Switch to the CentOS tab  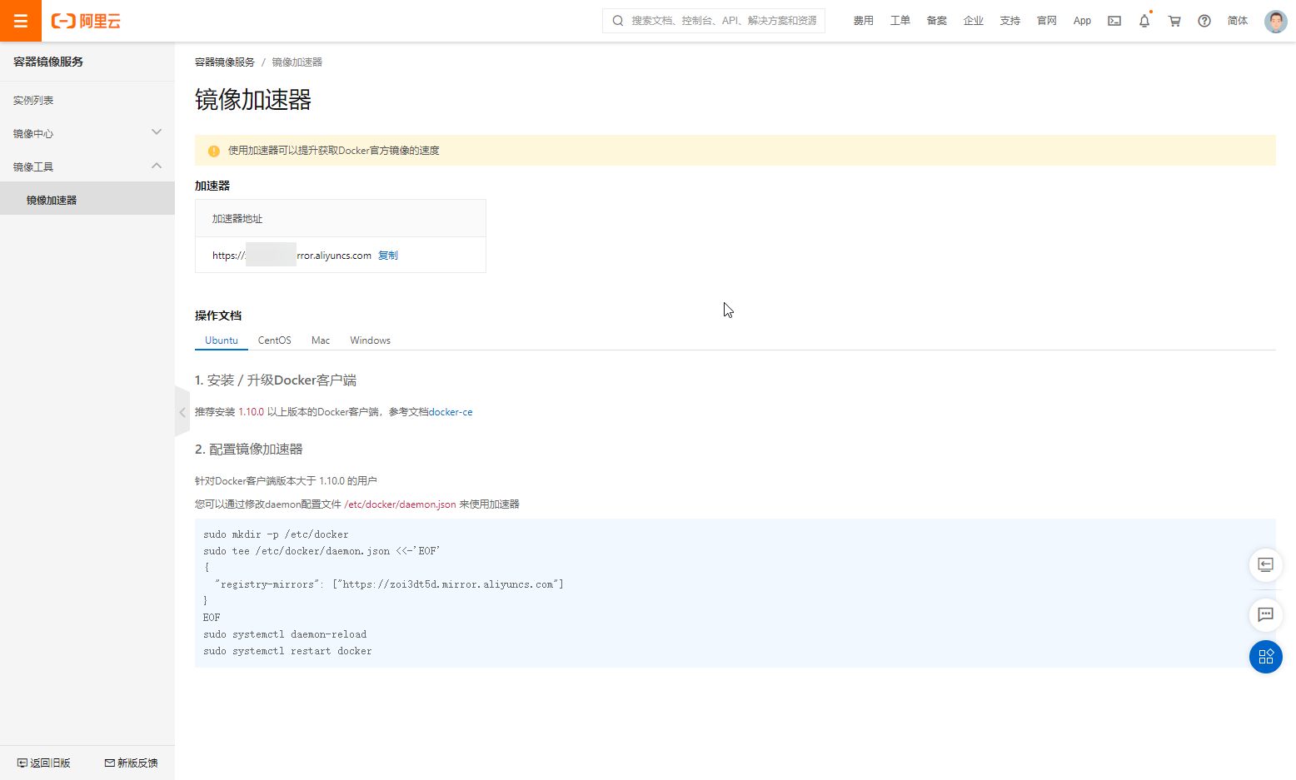coord(274,340)
